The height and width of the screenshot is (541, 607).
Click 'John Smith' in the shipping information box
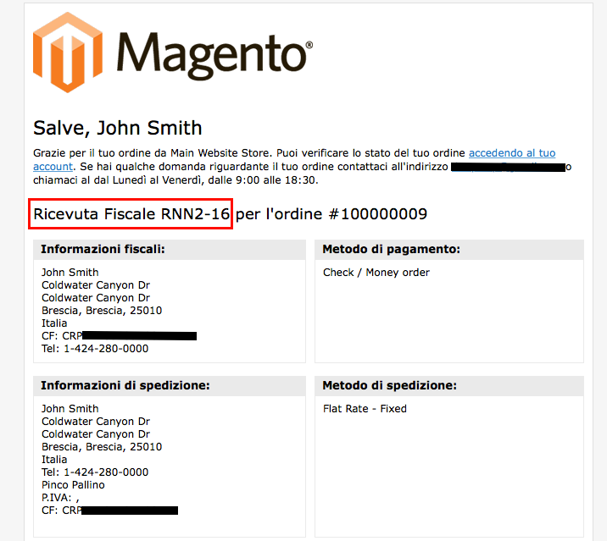pyautogui.click(x=70, y=409)
